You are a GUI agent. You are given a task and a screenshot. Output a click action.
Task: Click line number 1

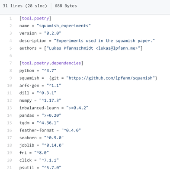click(10, 19)
